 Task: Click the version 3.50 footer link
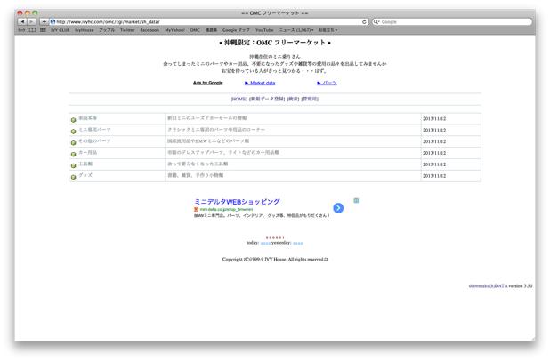point(500,286)
